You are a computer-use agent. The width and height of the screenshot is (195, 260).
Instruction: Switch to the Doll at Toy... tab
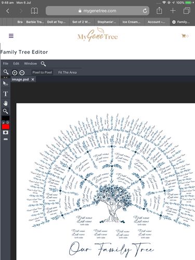(x=56, y=22)
